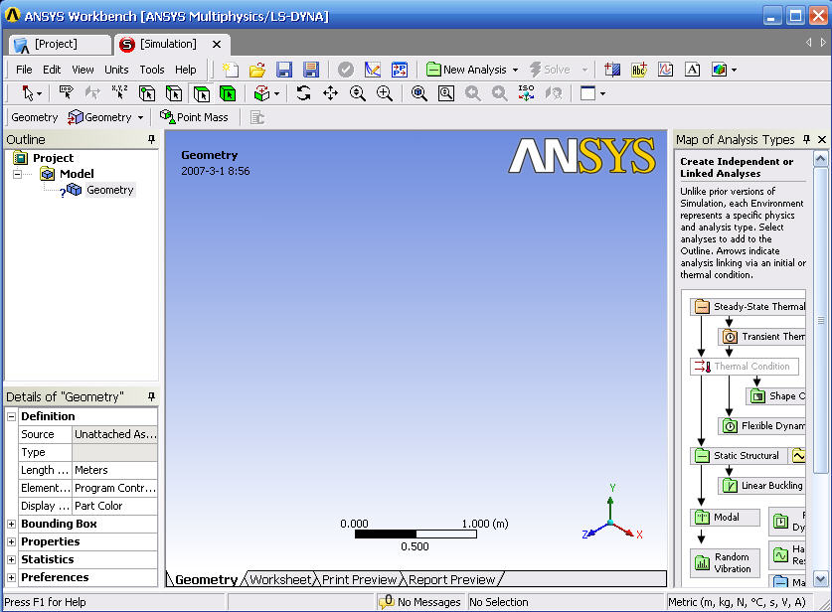Select the edge selection filter icon
This screenshot has width=832, height=612.
[x=174, y=93]
